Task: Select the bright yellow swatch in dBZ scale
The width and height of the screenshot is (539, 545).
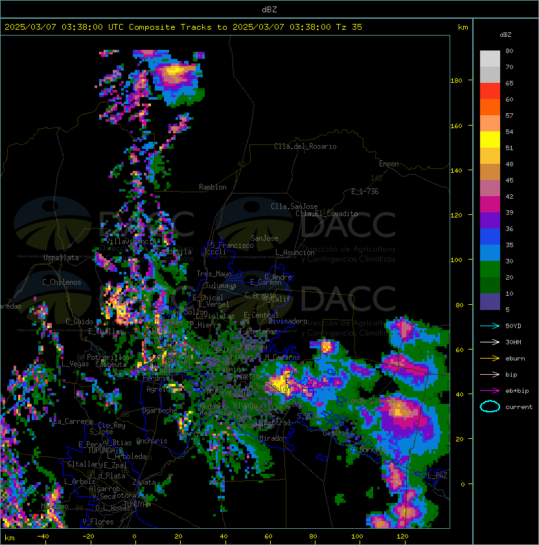Action: pos(490,140)
